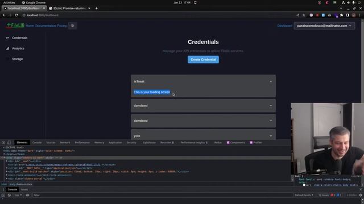Open a new browser tab
Screen dimensions: 364x204
coord(96,8)
